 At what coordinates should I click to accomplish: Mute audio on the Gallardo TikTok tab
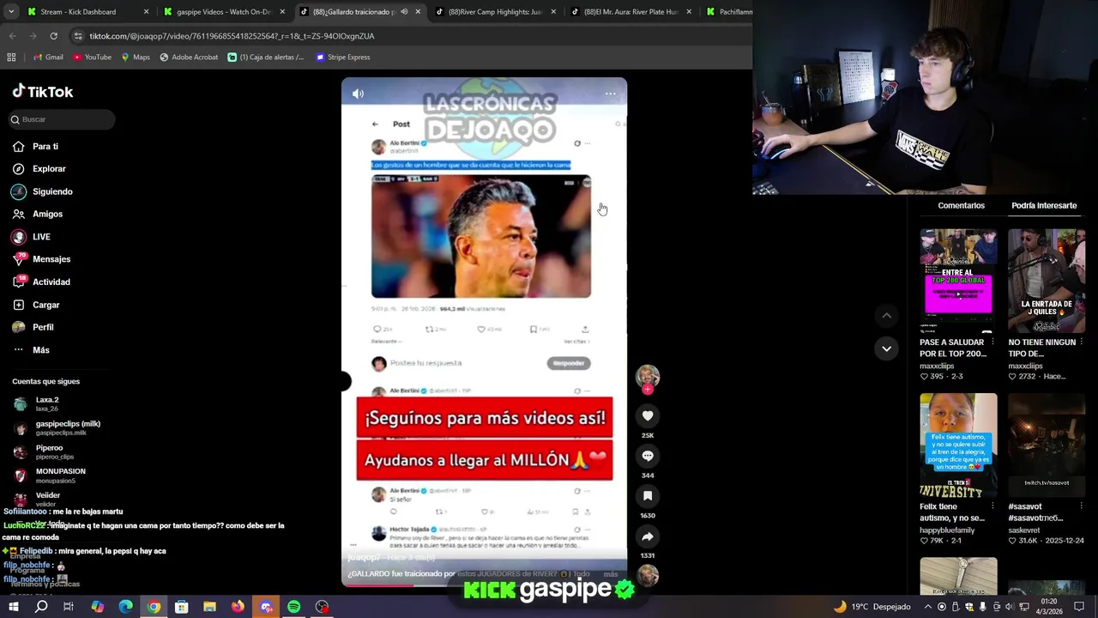[404, 12]
